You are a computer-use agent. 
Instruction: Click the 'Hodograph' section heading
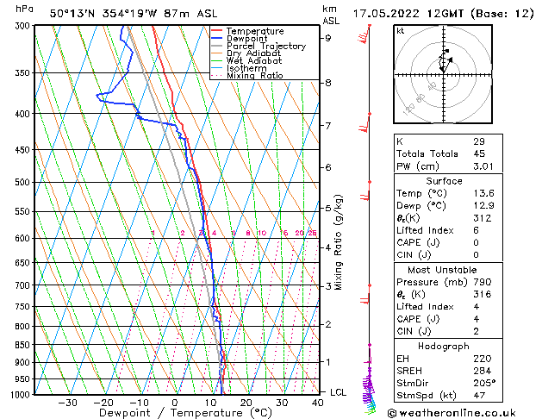[444, 346]
